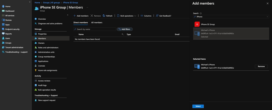Click the Search info tooltip icon
Viewport: 272px width, 110px height.
(201, 13)
